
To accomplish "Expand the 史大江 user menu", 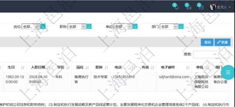I will point(224,7).
